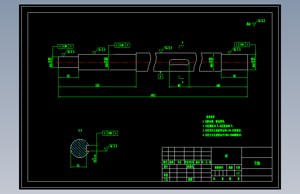This screenshot has height=194, width=300.
Task: Select technical requirement line 3
Action: click(x=222, y=130)
